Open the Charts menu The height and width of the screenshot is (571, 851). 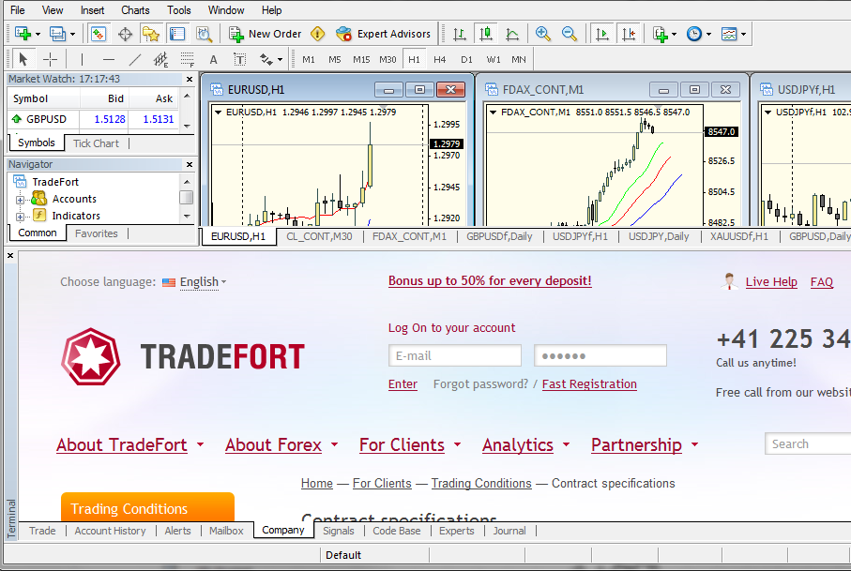(135, 10)
